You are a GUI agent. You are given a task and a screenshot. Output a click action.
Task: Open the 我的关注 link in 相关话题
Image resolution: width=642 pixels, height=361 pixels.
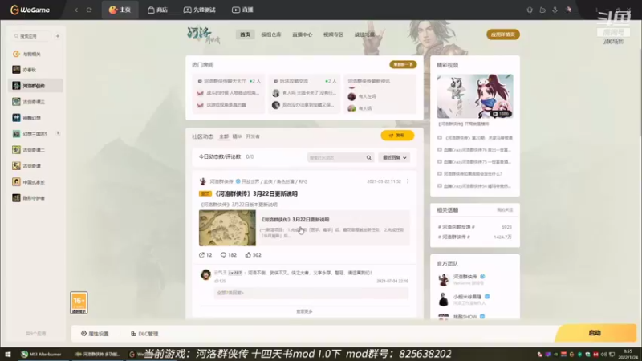point(505,210)
